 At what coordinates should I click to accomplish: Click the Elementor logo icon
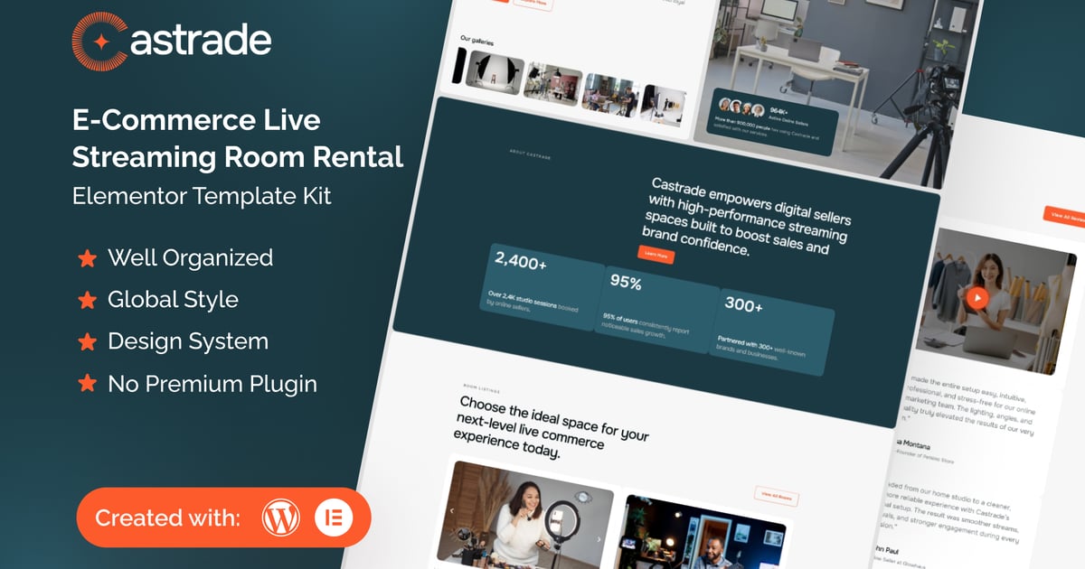332,518
